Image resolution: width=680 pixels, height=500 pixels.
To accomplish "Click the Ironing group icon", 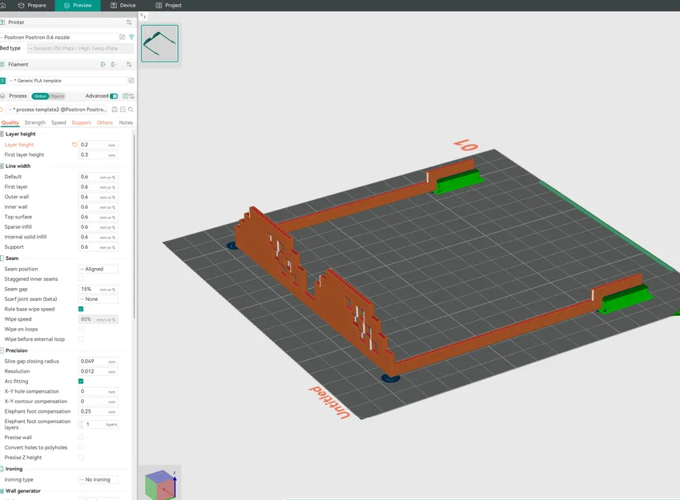I will point(2,469).
